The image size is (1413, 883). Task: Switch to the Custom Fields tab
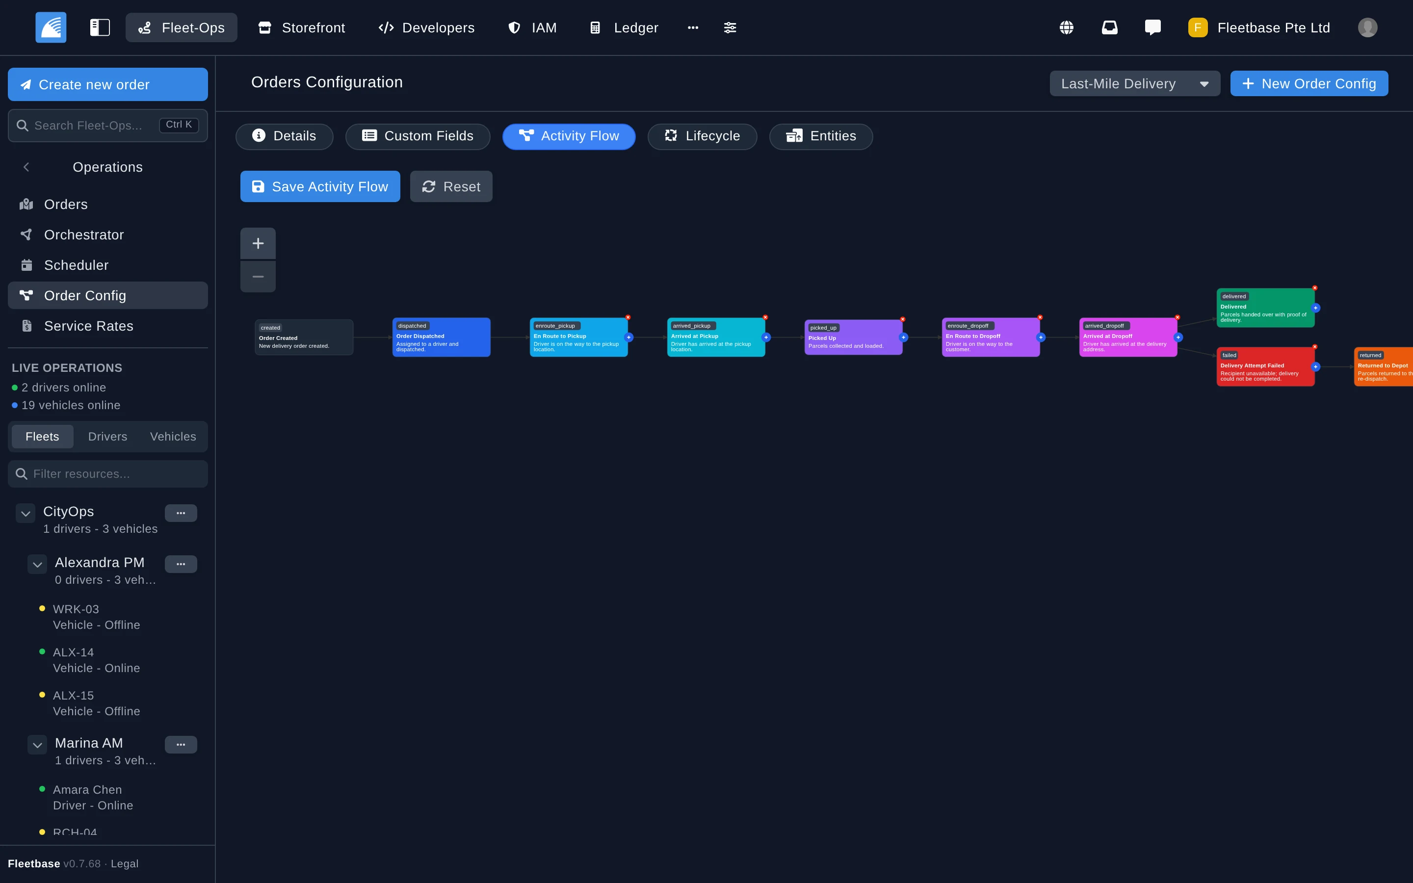point(418,137)
